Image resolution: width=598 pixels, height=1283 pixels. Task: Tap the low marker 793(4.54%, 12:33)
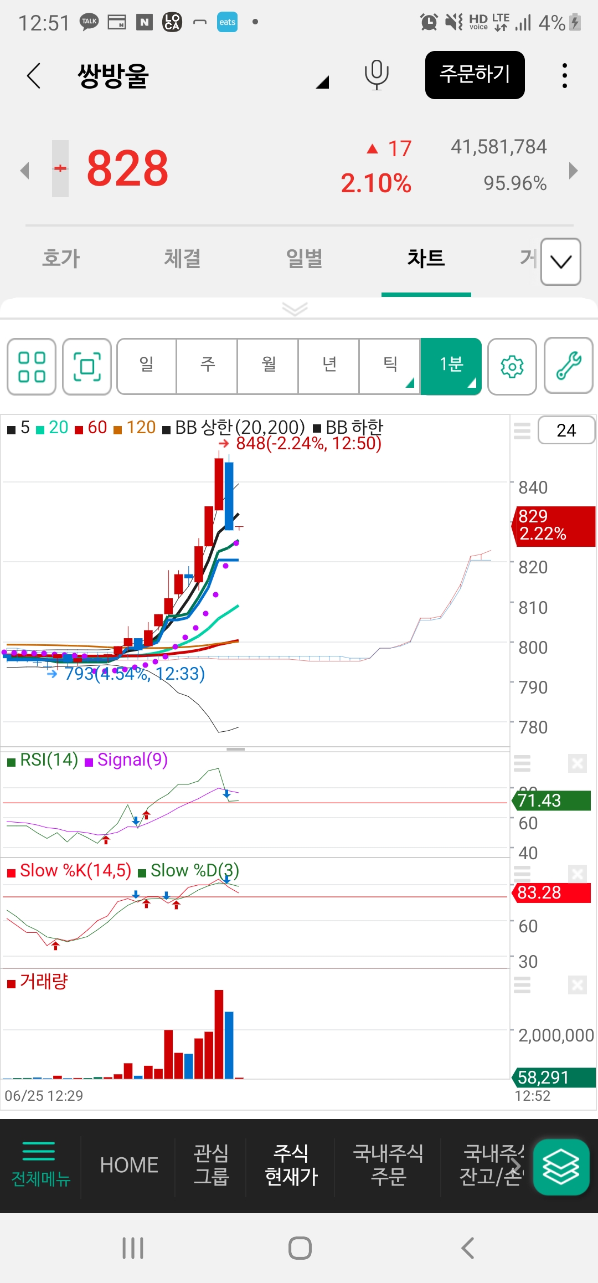click(135, 674)
